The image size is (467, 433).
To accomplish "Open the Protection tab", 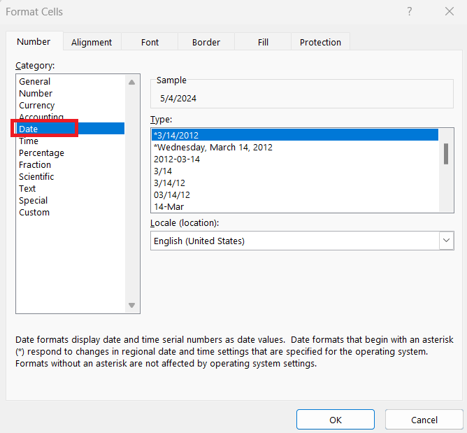I will (320, 42).
